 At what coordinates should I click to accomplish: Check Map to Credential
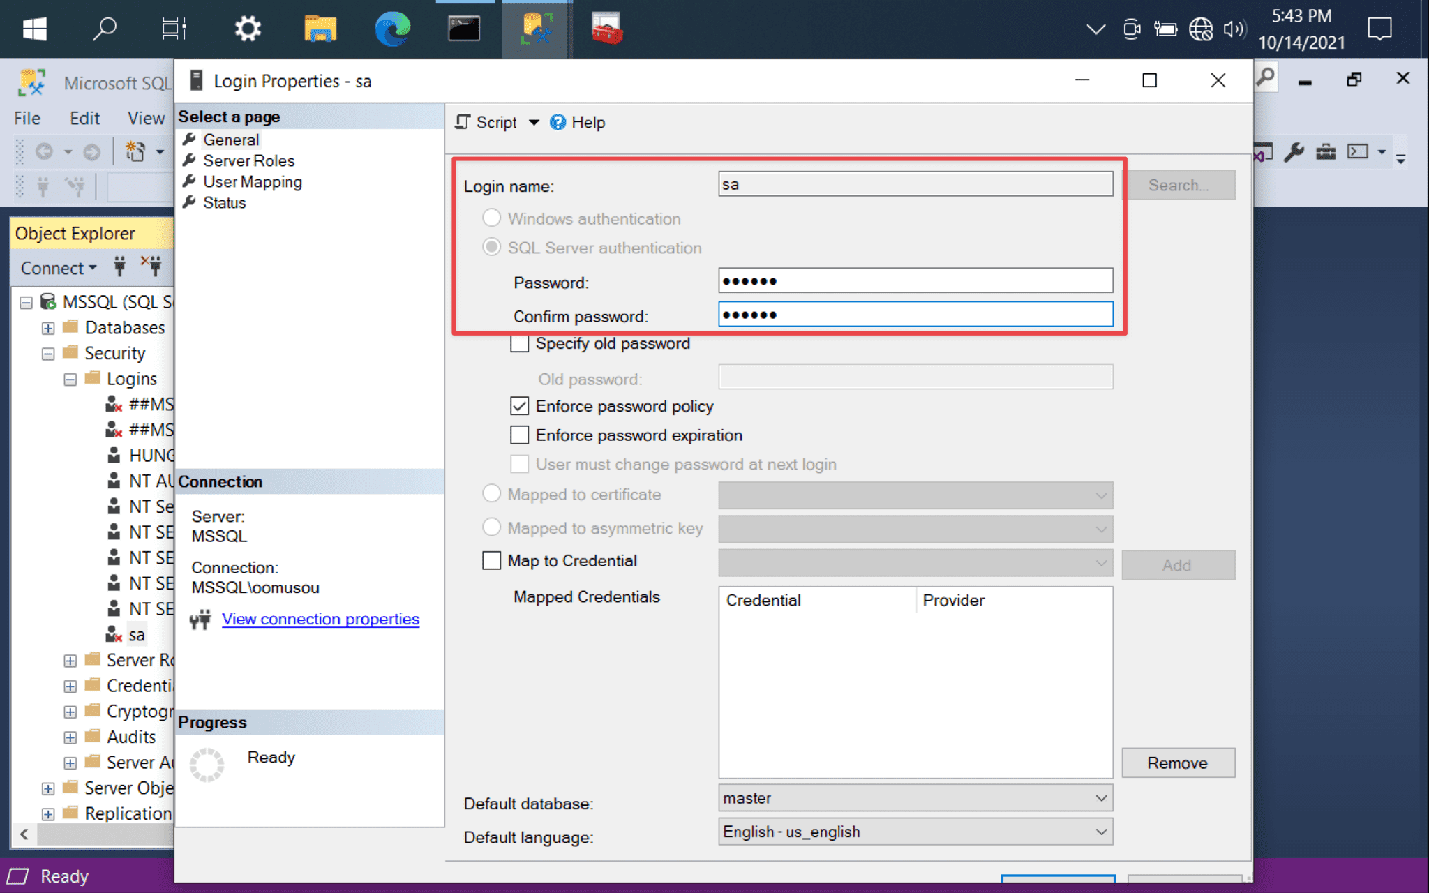(x=491, y=561)
